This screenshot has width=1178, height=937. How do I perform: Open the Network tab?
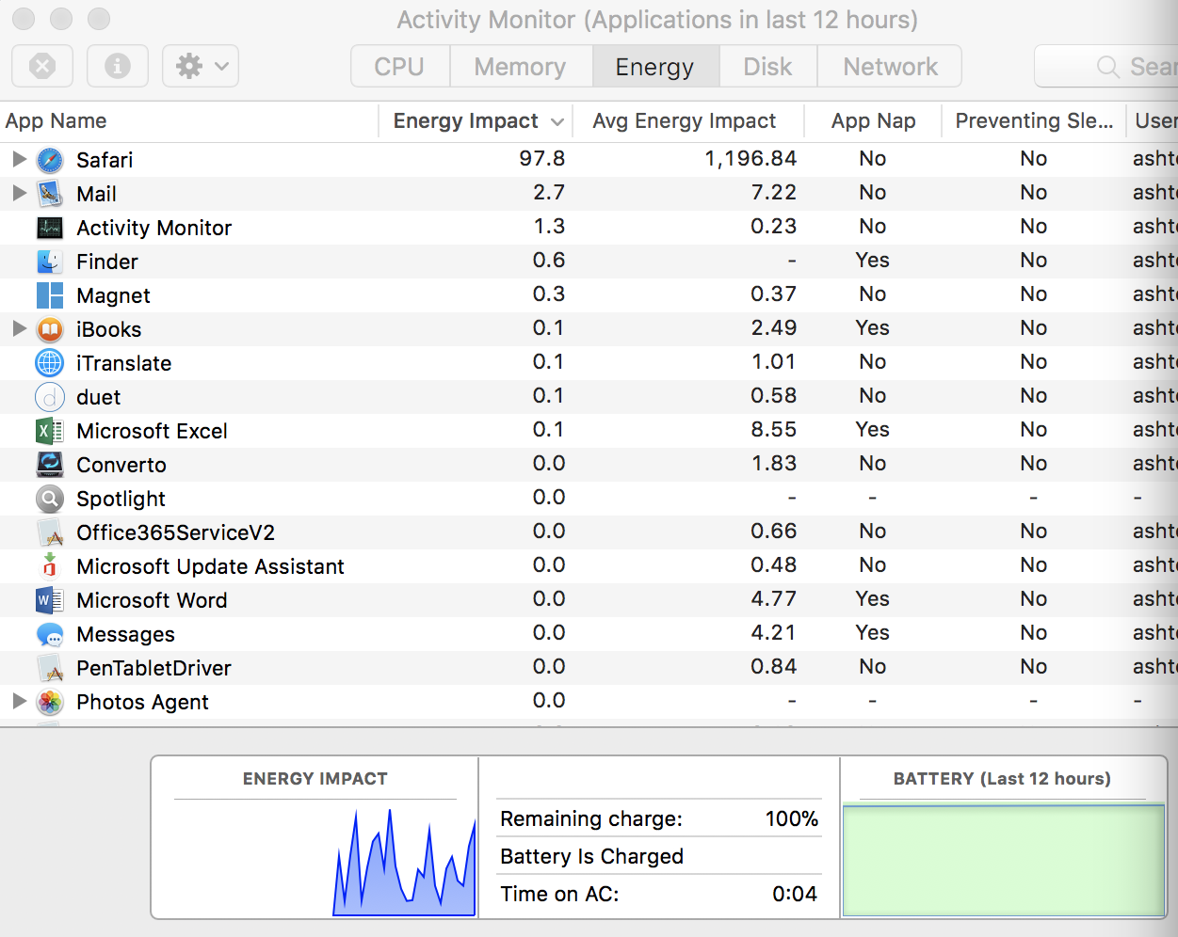click(x=890, y=67)
